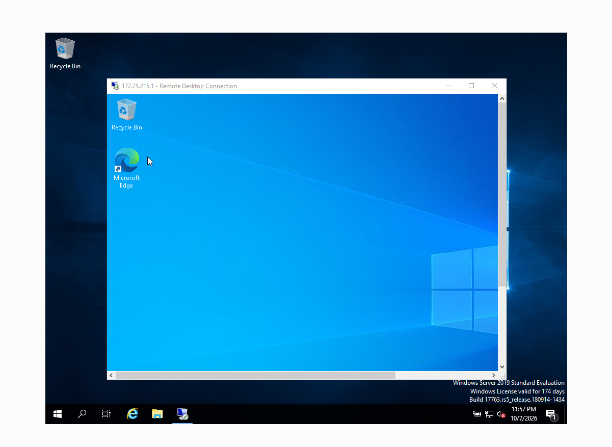Close the Remote Desktop Connection window
Viewport: 612px width, 447px height.
pyautogui.click(x=495, y=86)
